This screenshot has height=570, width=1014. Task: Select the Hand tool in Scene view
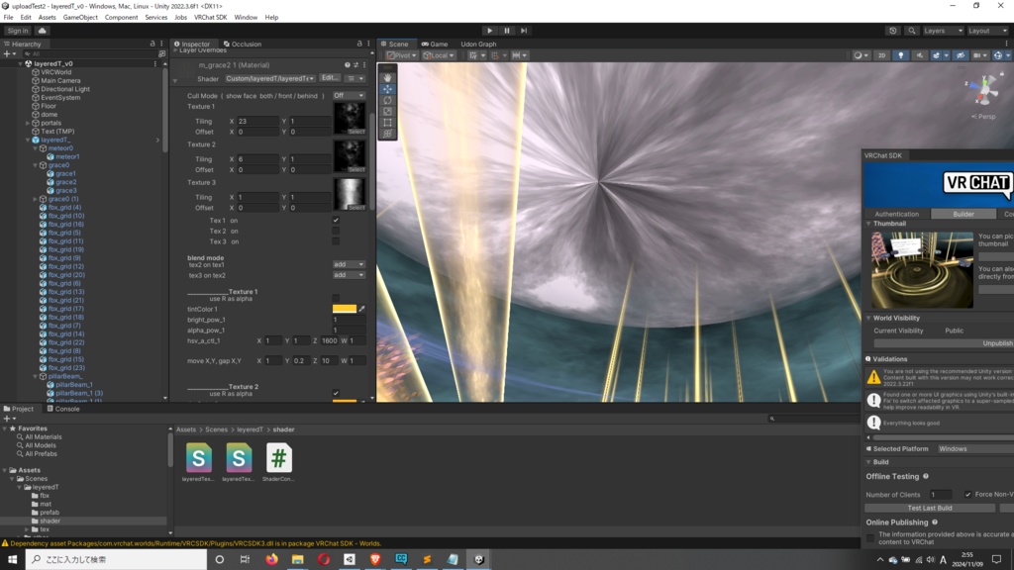pyautogui.click(x=387, y=77)
